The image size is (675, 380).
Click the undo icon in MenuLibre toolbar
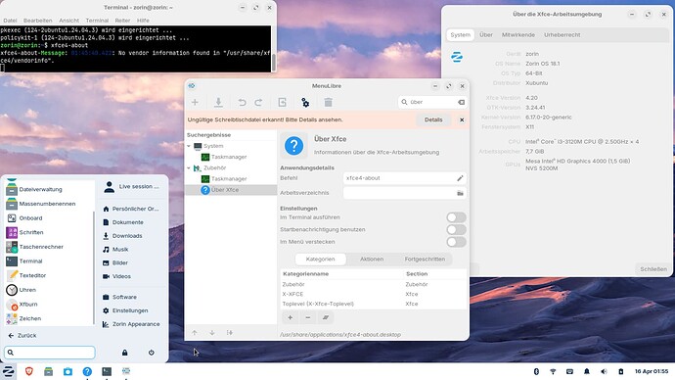(x=242, y=102)
